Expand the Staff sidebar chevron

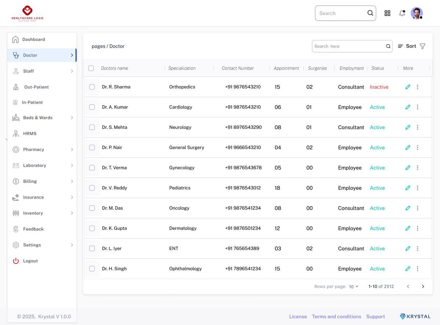(72, 71)
